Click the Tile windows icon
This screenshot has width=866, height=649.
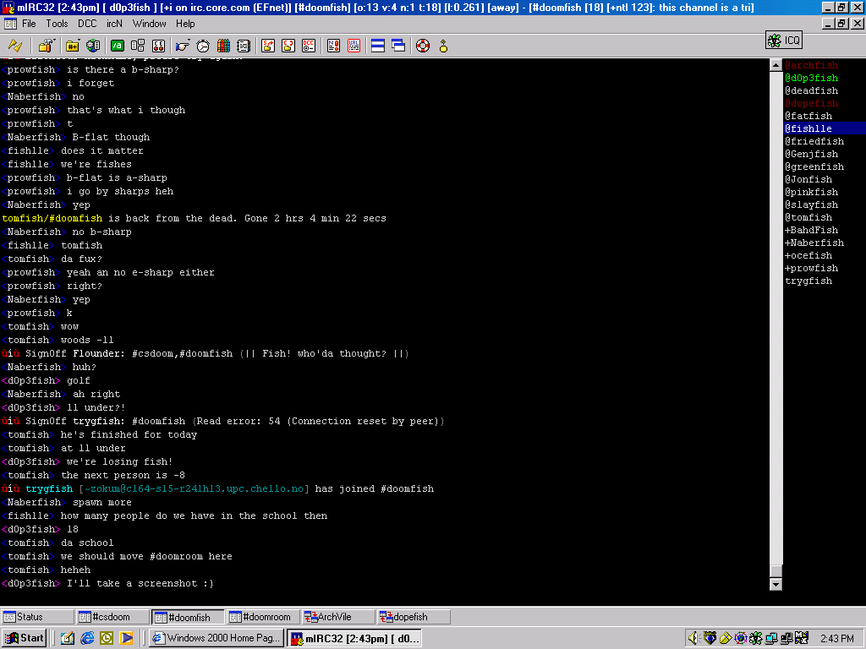click(378, 46)
